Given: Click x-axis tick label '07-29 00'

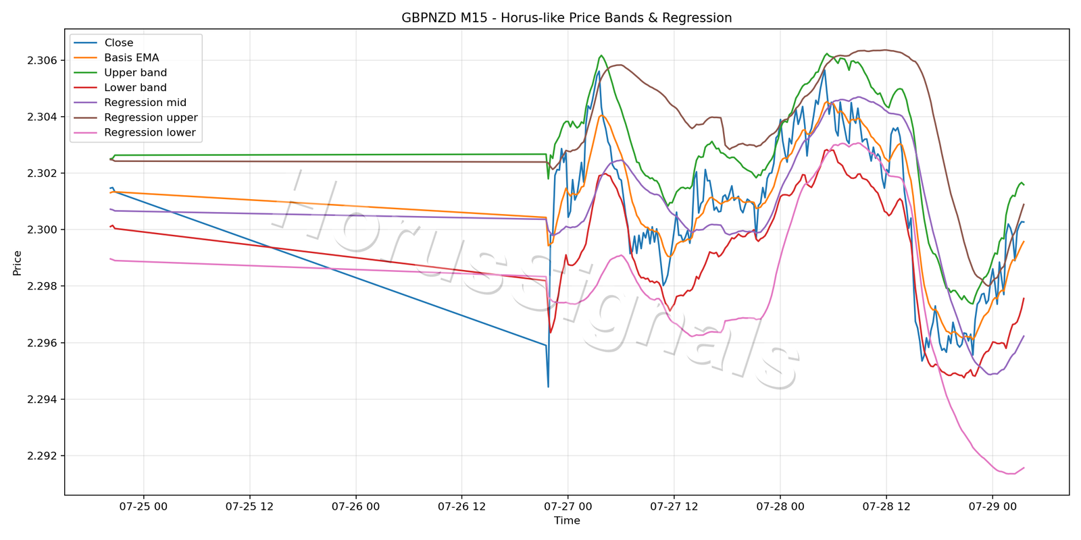Looking at the screenshot, I should (x=992, y=506).
